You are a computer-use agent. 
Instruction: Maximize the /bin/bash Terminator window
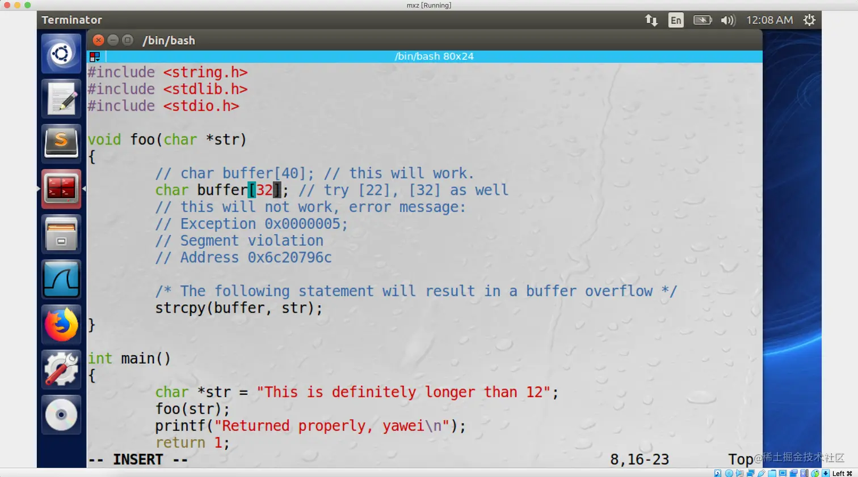pyautogui.click(x=128, y=40)
